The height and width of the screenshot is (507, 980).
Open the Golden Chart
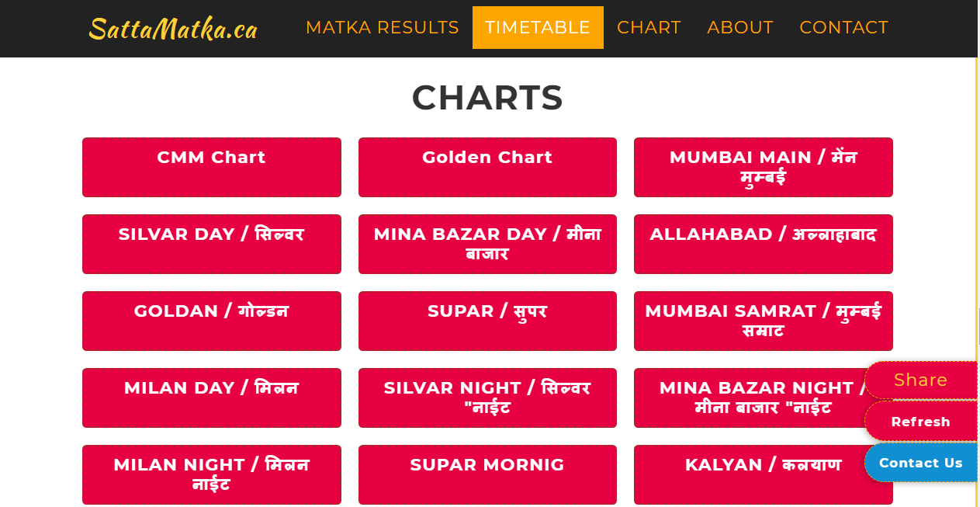coord(487,167)
